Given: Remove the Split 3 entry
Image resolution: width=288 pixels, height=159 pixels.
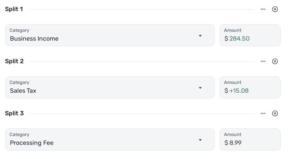Looking at the screenshot, I should click(x=275, y=113).
